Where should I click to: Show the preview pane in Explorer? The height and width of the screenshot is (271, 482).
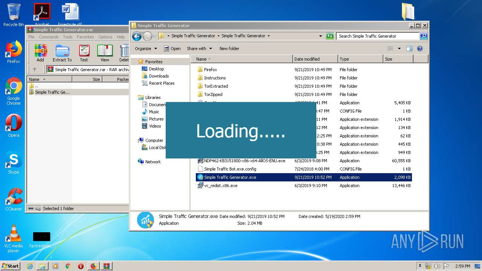(409, 49)
